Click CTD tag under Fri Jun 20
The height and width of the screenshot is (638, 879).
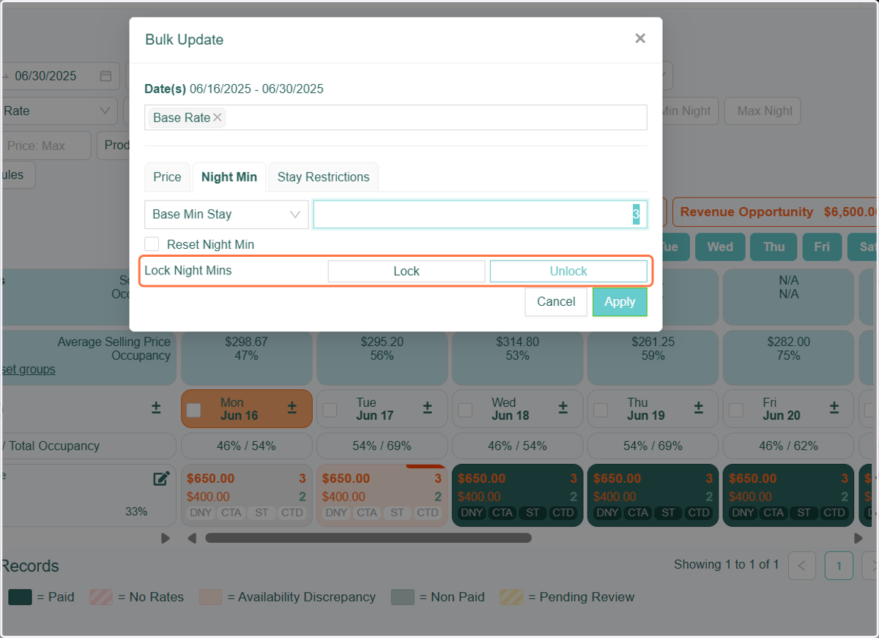click(x=834, y=512)
